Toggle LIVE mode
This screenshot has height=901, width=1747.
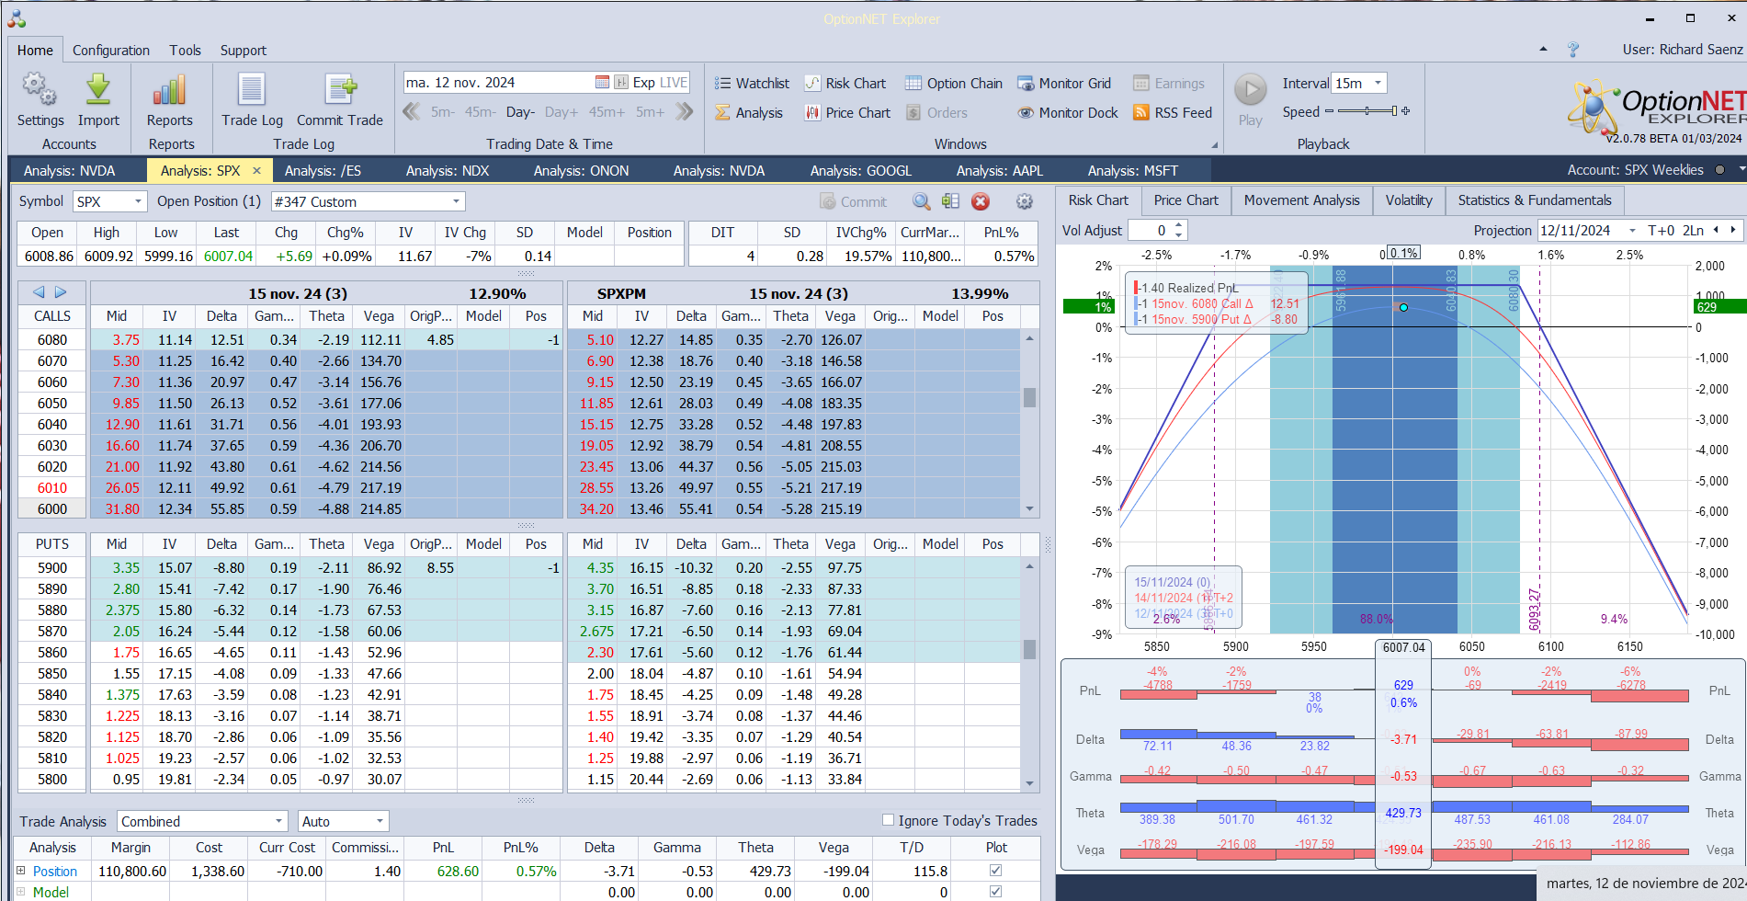pyautogui.click(x=674, y=83)
